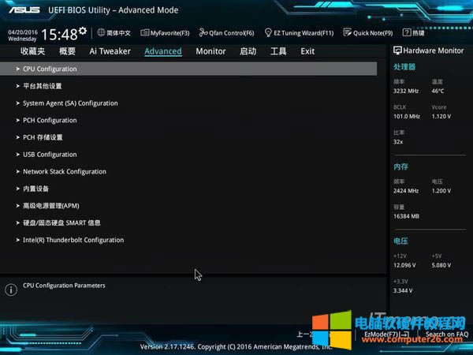The image size is (473, 355).
Task: Click CPU frequency 3232 MHz value
Action: click(x=406, y=91)
